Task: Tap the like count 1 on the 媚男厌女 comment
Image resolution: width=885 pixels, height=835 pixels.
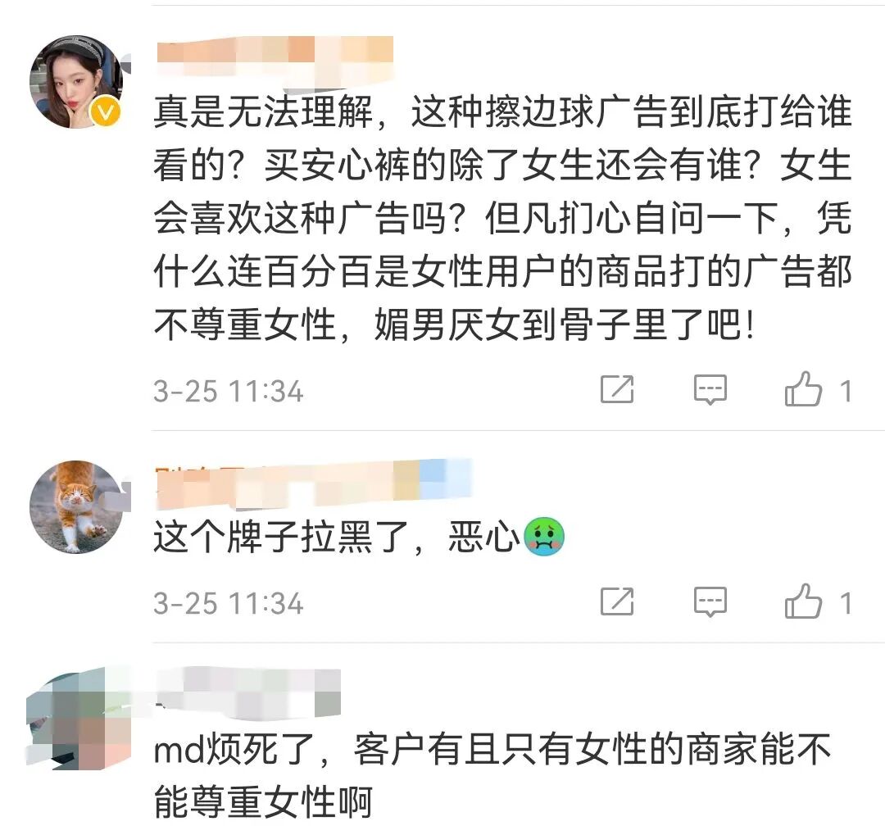Action: (845, 391)
